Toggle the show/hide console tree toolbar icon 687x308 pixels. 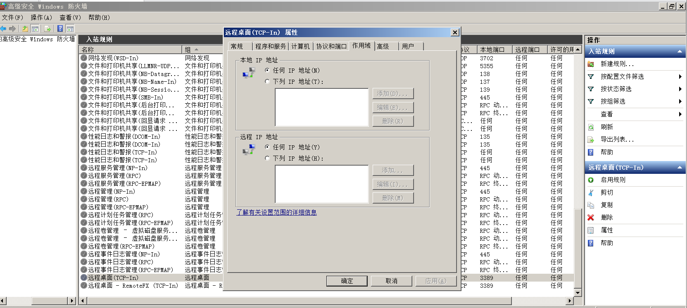click(x=36, y=28)
